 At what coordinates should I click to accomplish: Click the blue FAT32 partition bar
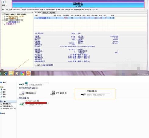78,4
